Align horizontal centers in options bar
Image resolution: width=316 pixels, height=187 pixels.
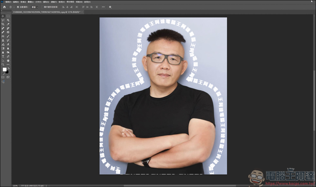[67, 7]
